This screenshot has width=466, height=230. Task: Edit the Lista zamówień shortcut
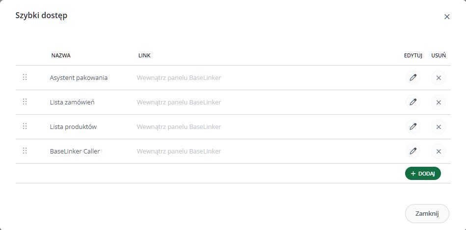(413, 102)
